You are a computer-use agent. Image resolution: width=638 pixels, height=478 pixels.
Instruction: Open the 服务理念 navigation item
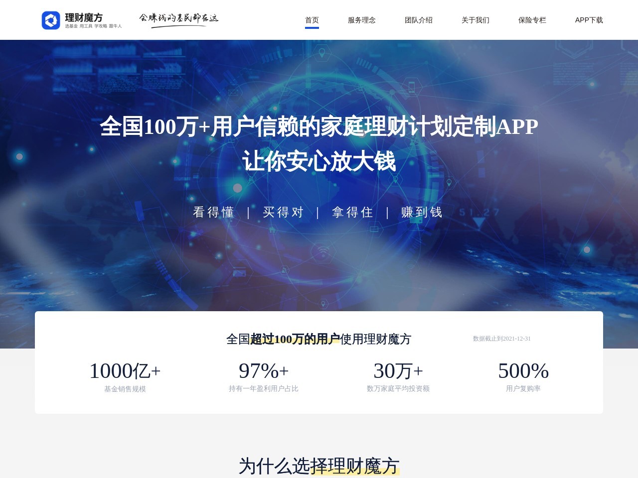tap(361, 20)
